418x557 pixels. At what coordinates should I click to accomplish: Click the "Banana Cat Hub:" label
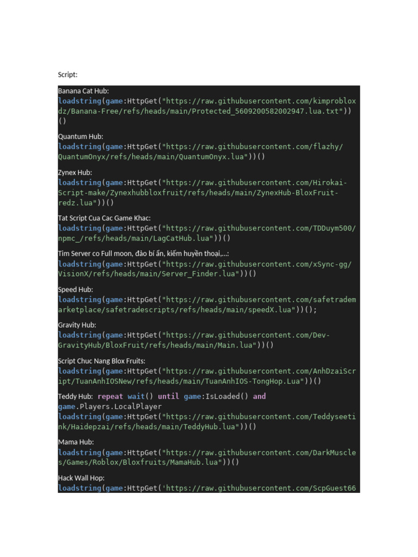[84, 91]
